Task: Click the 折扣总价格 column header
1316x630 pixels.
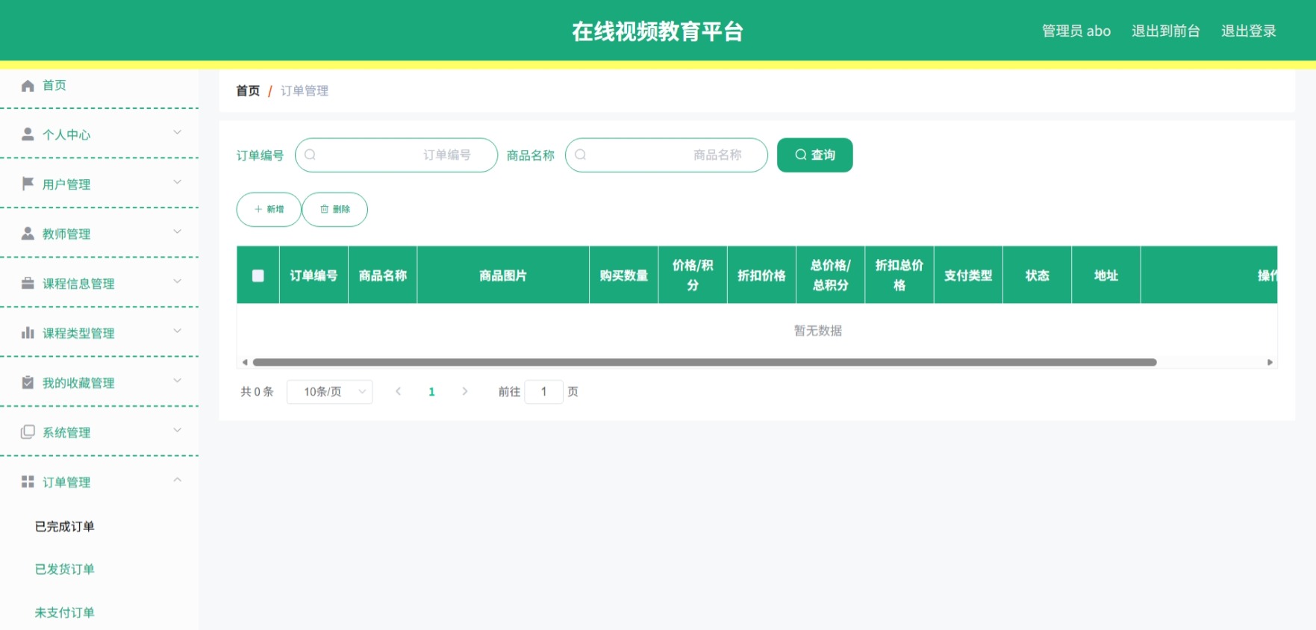Action: (899, 275)
